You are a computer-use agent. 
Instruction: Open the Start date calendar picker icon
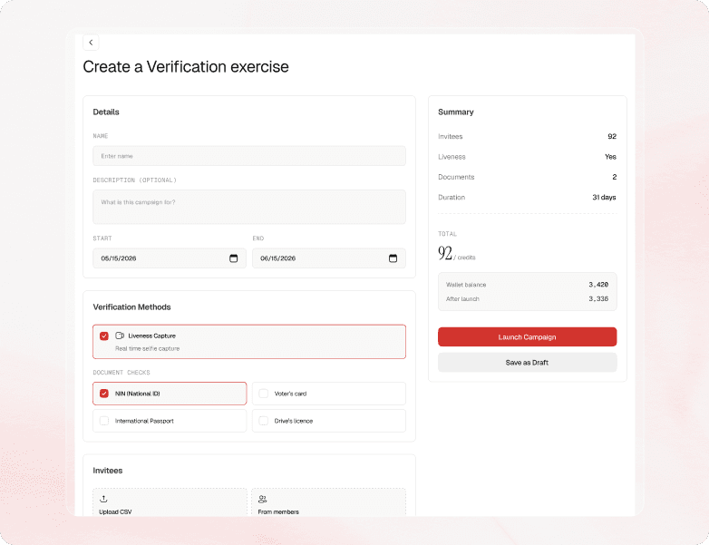233,258
